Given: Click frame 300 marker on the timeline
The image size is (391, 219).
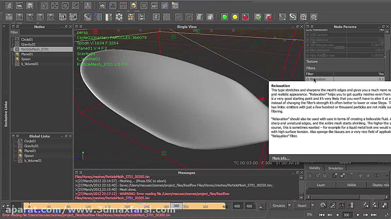Looking at the screenshot, I should pyautogui.click(x=176, y=206).
